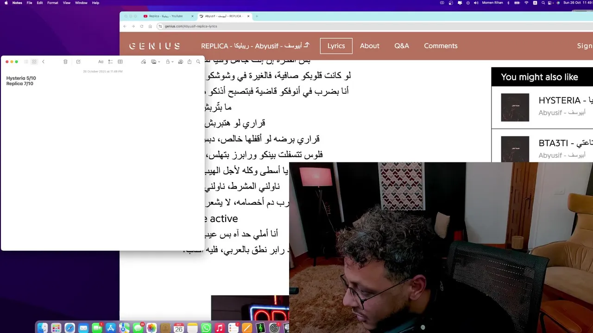The width and height of the screenshot is (593, 333).
Task: Click the Sign link on Genius header
Action: (585, 46)
